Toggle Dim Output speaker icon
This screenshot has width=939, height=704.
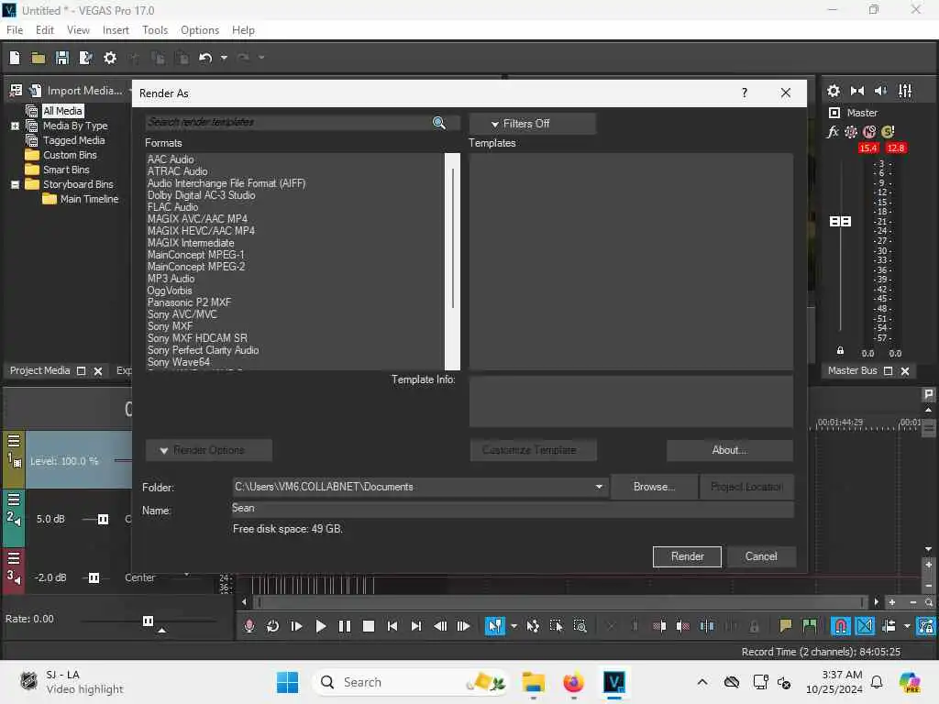[x=881, y=91]
